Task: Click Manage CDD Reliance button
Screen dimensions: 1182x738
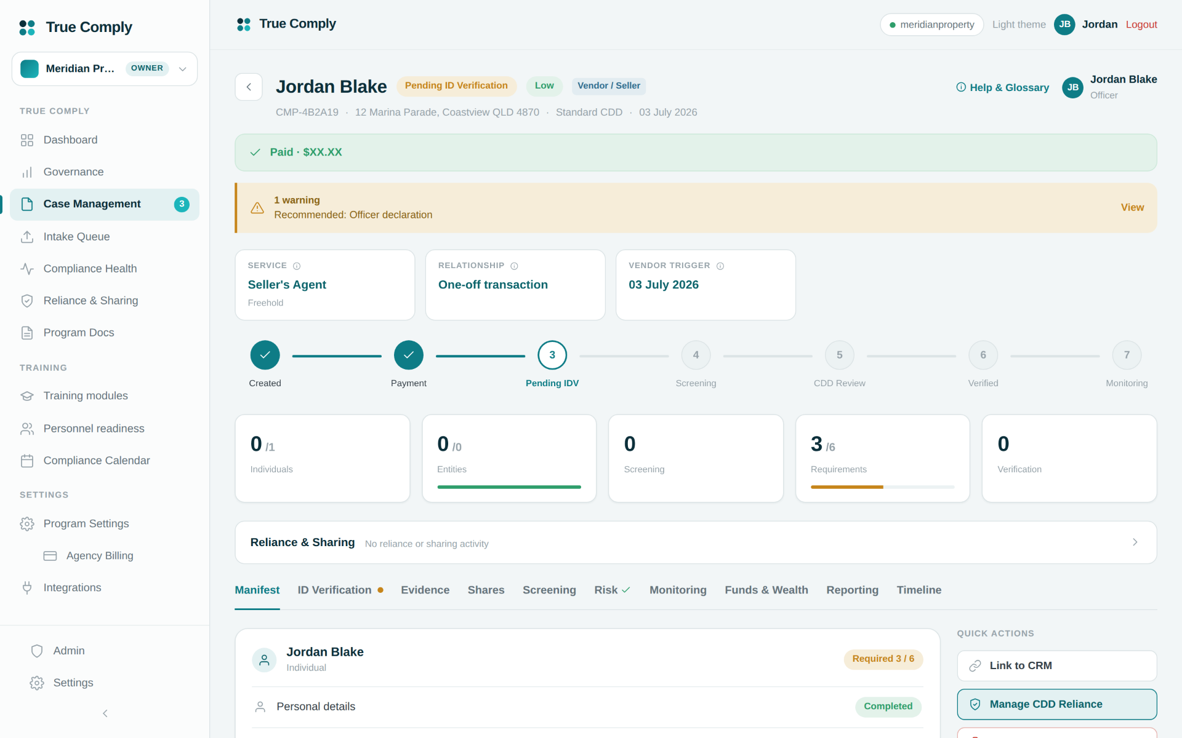Action: coord(1057,705)
